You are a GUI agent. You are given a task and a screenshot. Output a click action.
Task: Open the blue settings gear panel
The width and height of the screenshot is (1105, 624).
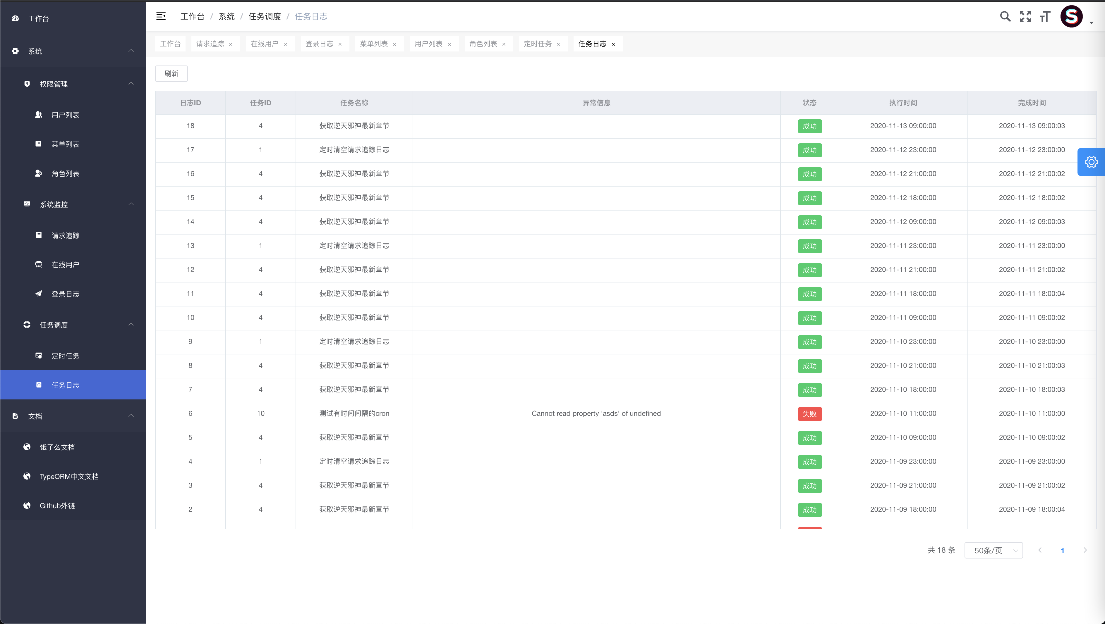pos(1091,162)
